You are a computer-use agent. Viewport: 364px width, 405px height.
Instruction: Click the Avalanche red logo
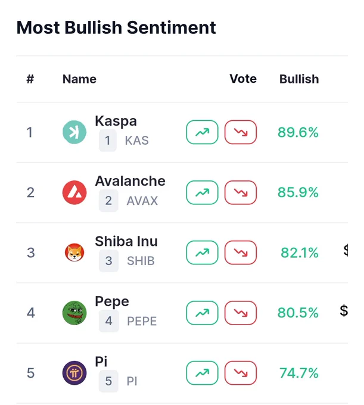(x=74, y=192)
